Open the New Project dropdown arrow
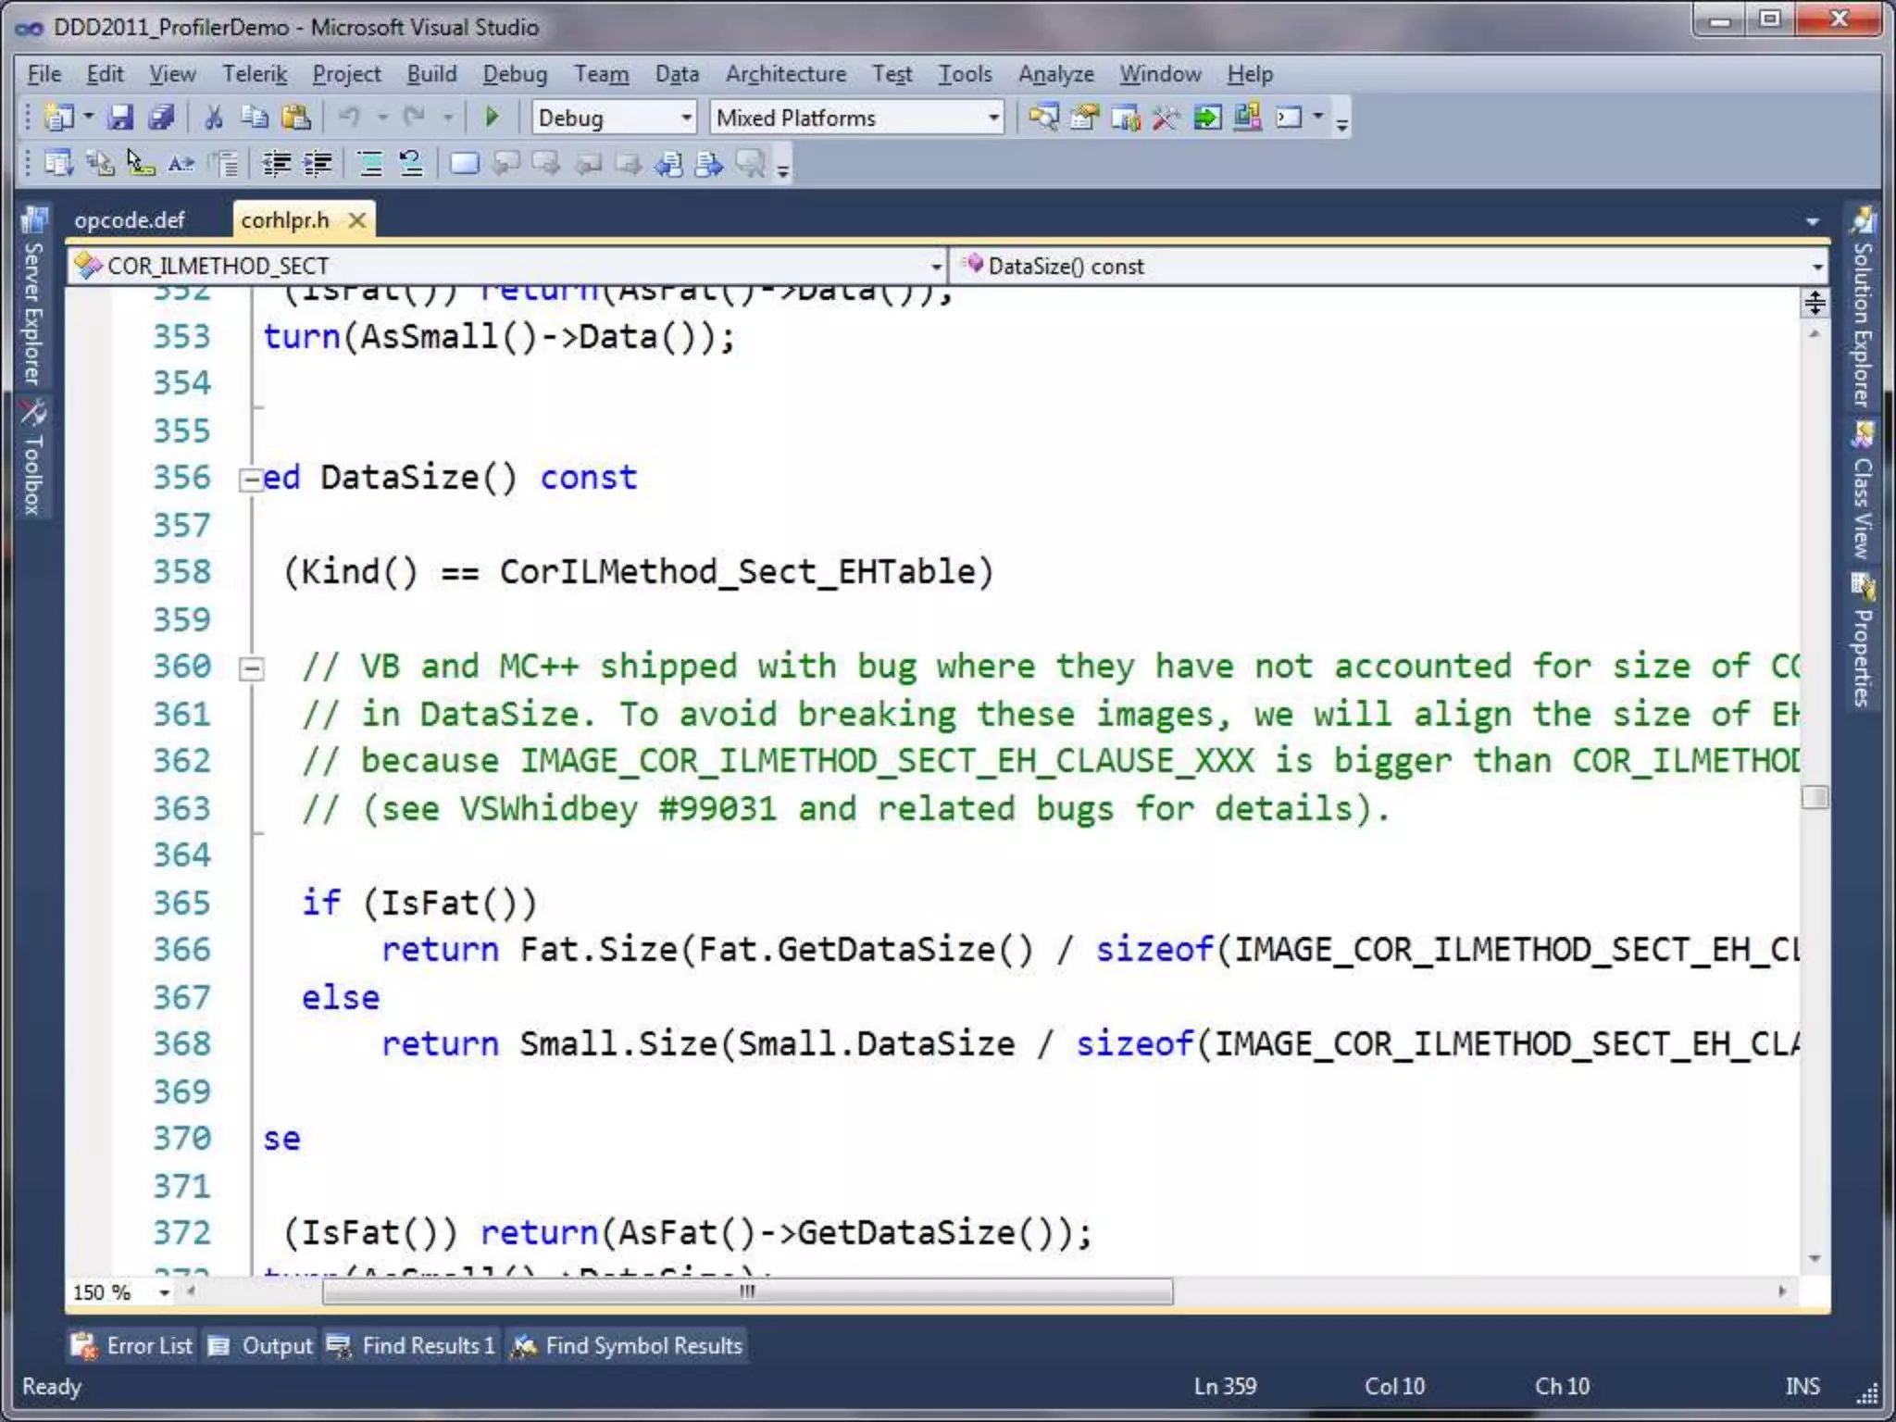Image resolution: width=1896 pixels, height=1422 pixels. [89, 118]
